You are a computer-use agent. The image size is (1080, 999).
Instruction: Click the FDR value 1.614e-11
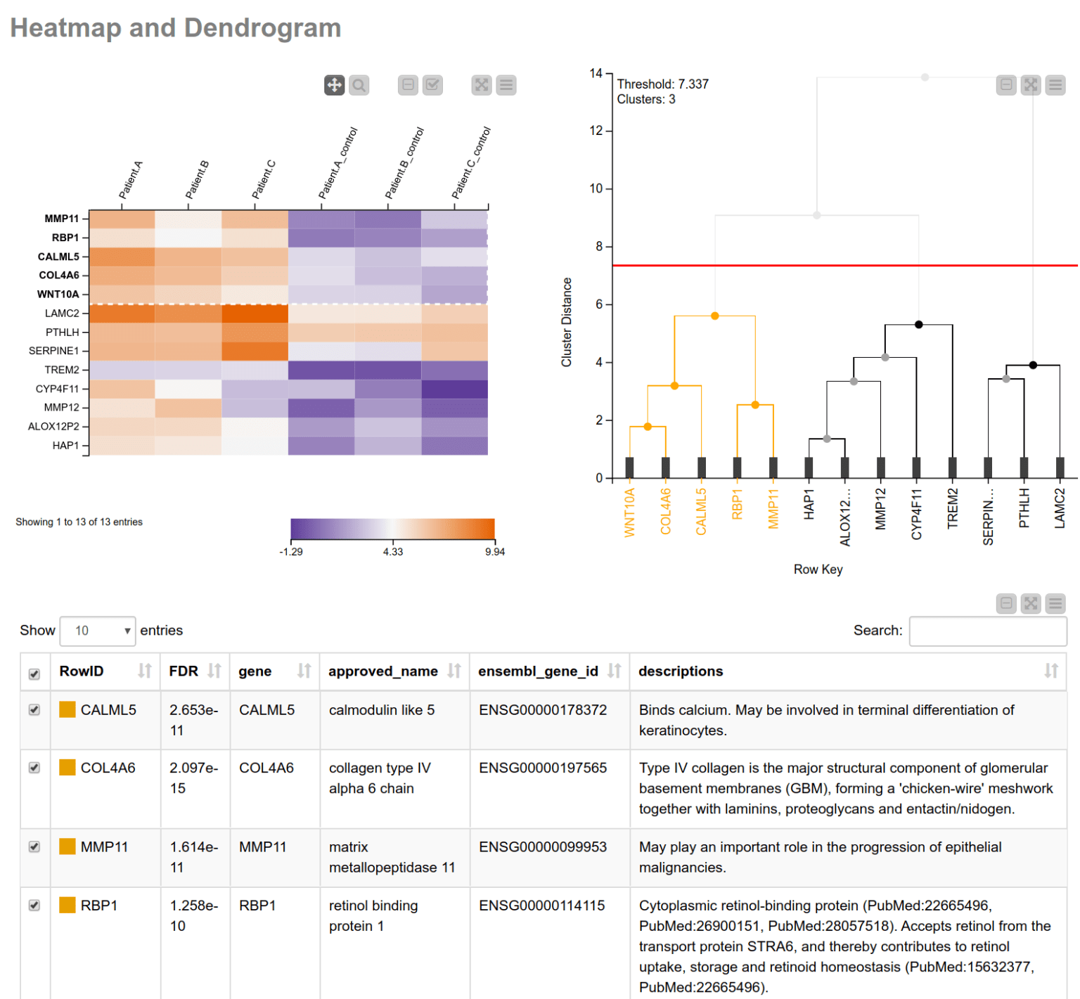(x=194, y=857)
